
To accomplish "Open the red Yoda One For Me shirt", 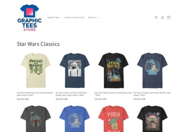I will [x=114, y=119].
